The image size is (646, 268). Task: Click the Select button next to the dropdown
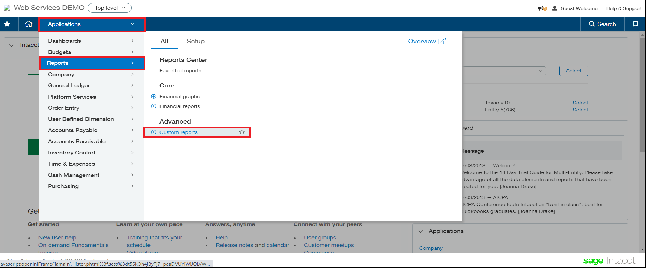[573, 71]
